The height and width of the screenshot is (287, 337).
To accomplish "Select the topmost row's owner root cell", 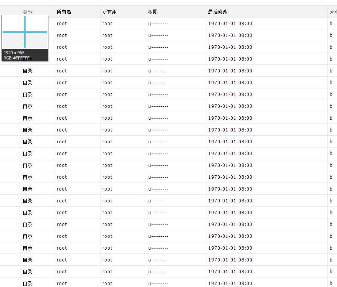I will [62, 24].
